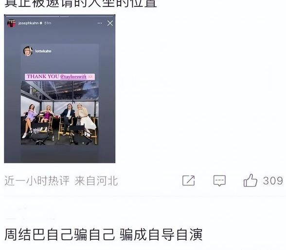286x250 pixels.
Task: Open replies with the comment bubble icon
Action: [220, 180]
